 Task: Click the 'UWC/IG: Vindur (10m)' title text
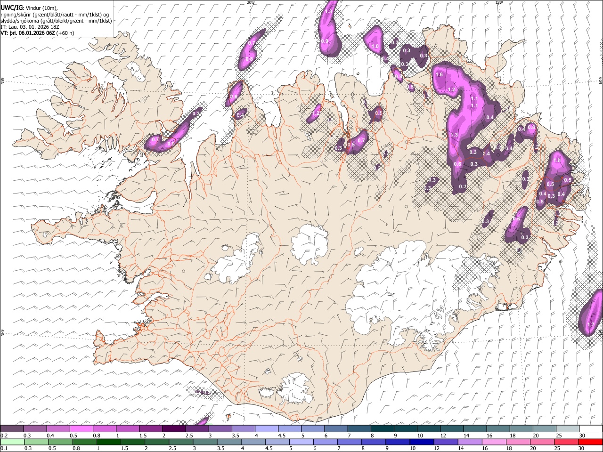pyautogui.click(x=29, y=8)
